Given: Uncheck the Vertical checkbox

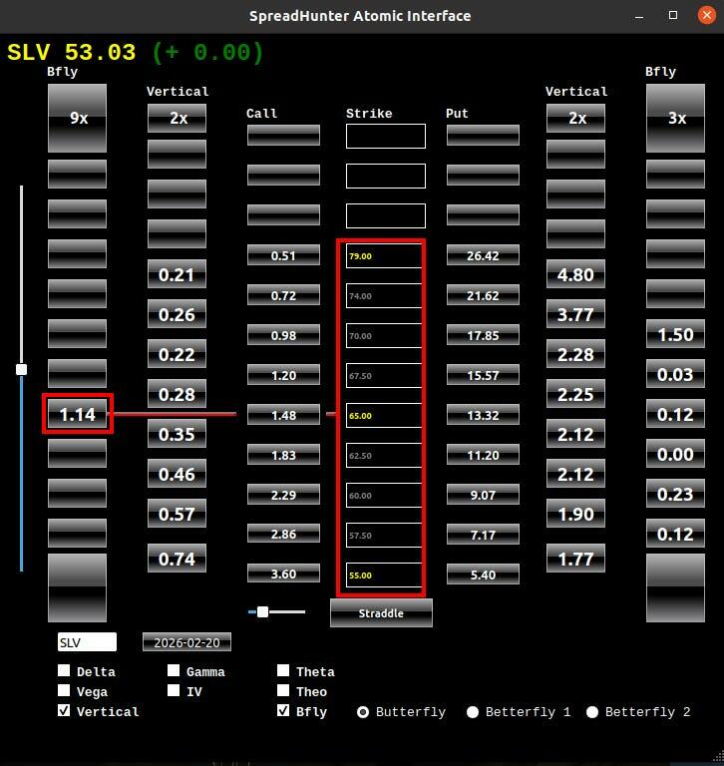Looking at the screenshot, I should tap(65, 711).
